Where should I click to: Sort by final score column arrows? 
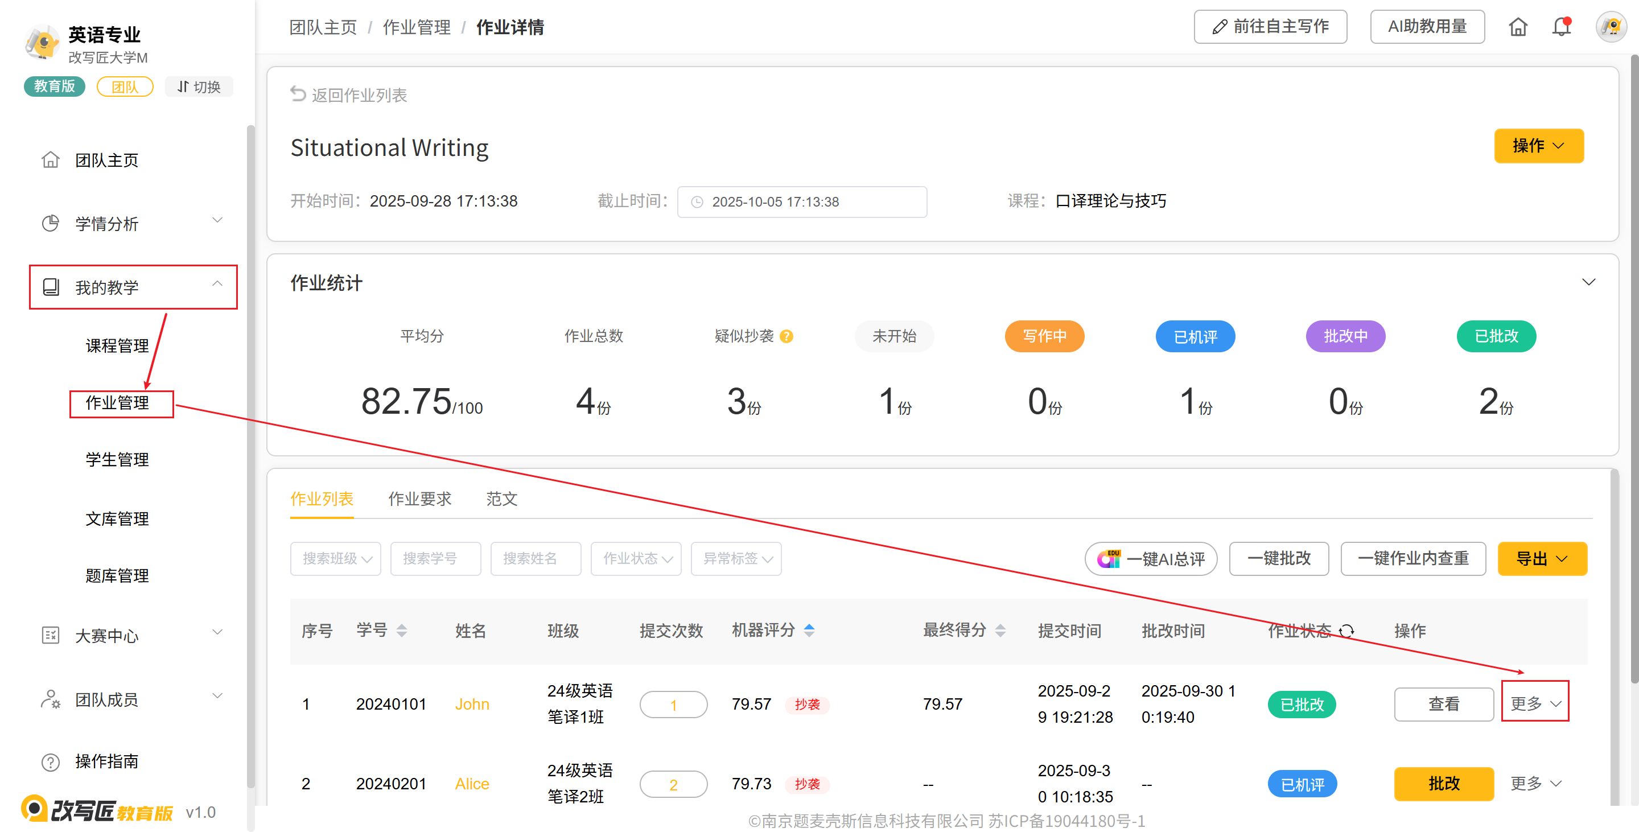pyautogui.click(x=1000, y=631)
